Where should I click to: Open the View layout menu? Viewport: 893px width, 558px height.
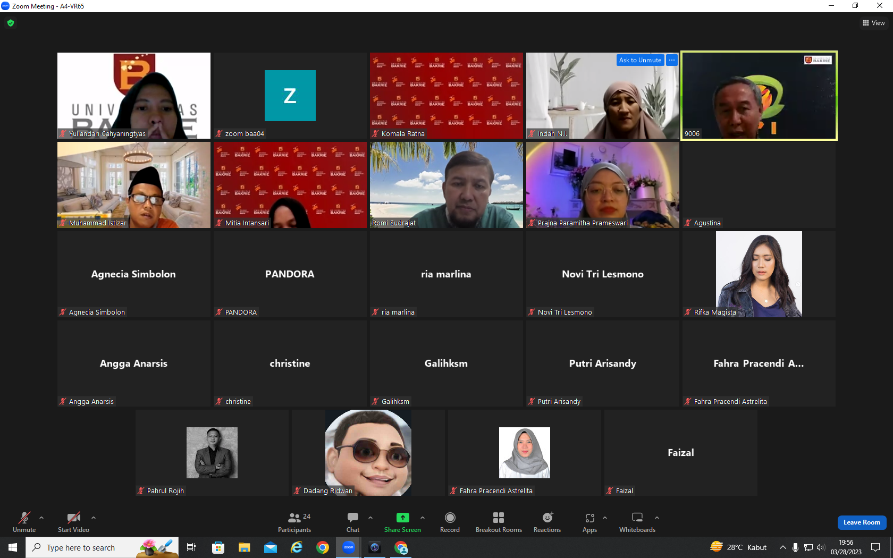(874, 23)
